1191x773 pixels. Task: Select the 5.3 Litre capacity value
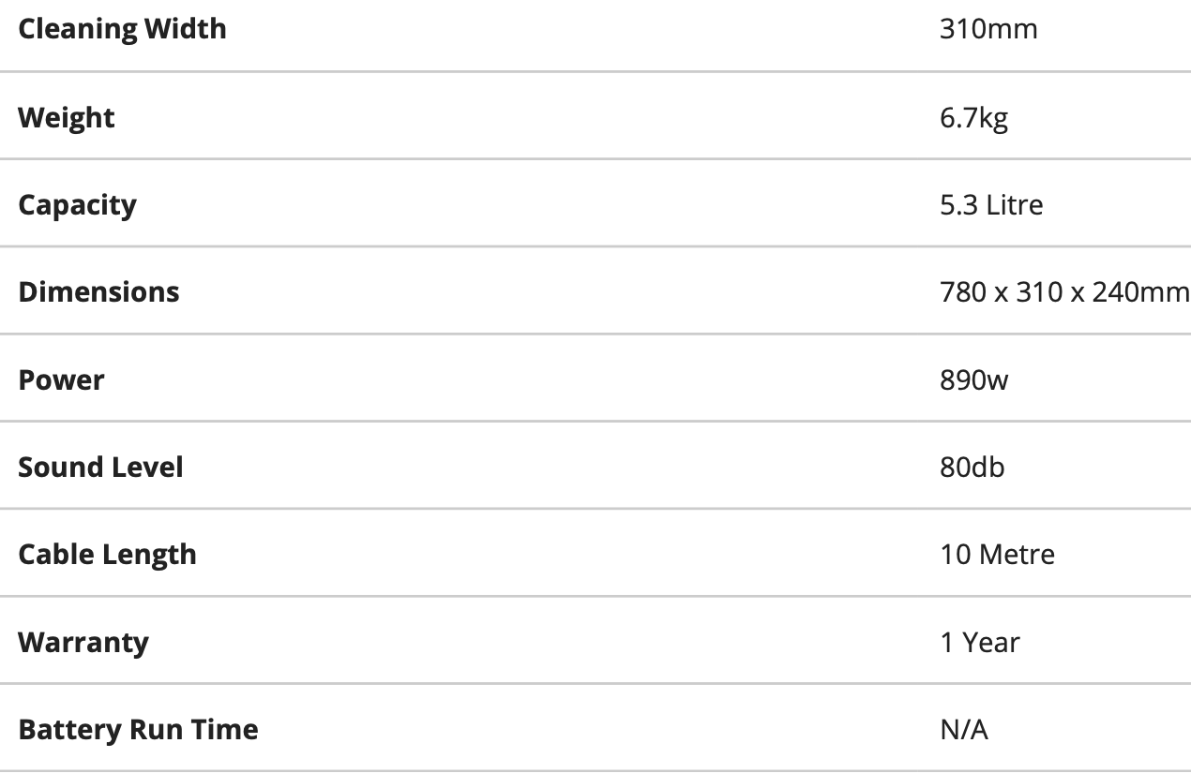coord(991,204)
